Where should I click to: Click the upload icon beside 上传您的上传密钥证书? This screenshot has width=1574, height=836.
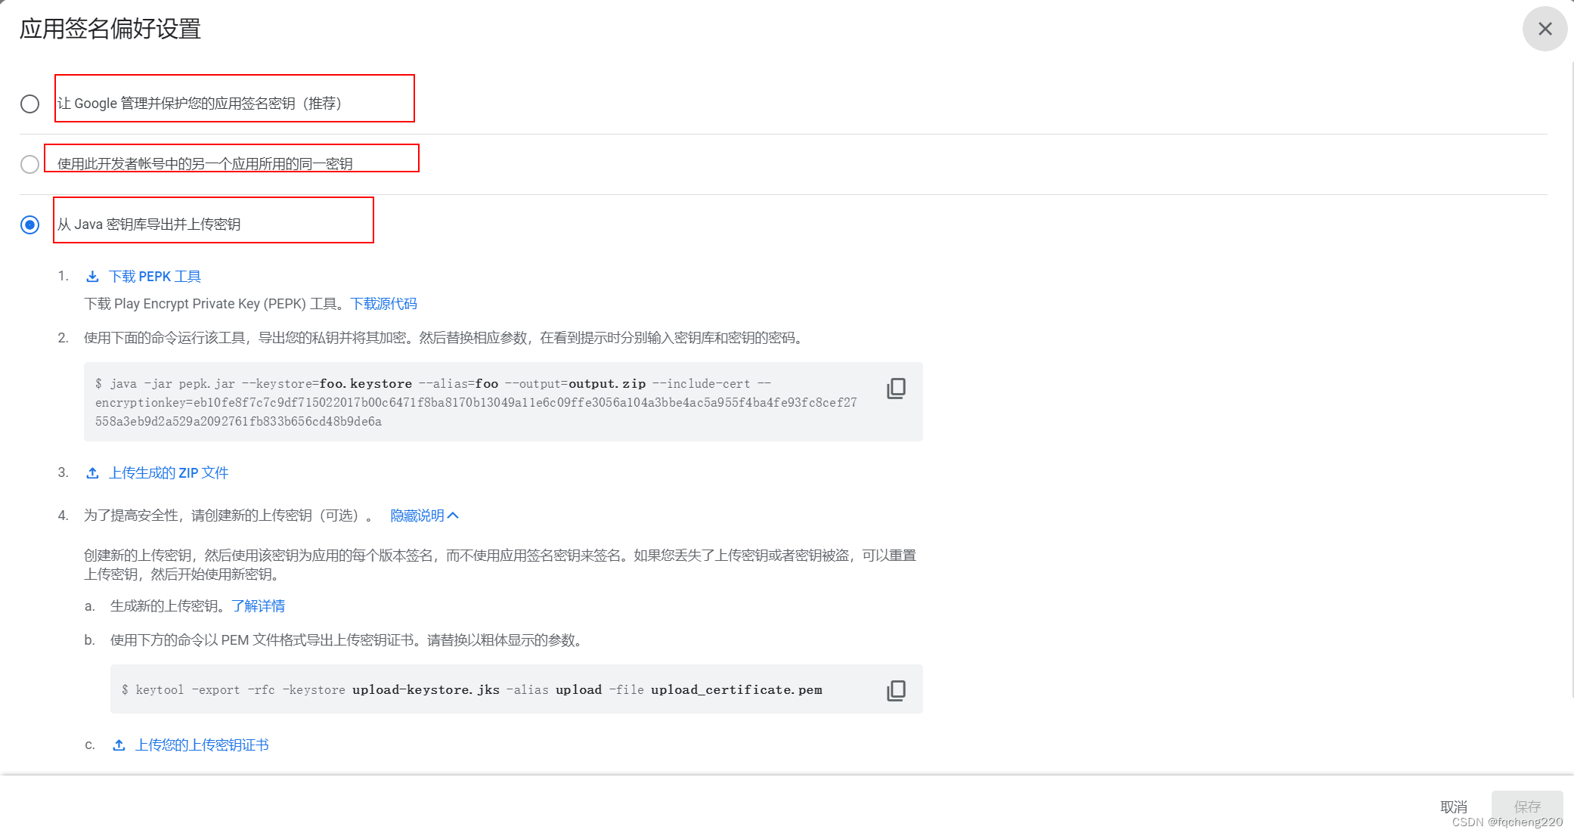[119, 745]
